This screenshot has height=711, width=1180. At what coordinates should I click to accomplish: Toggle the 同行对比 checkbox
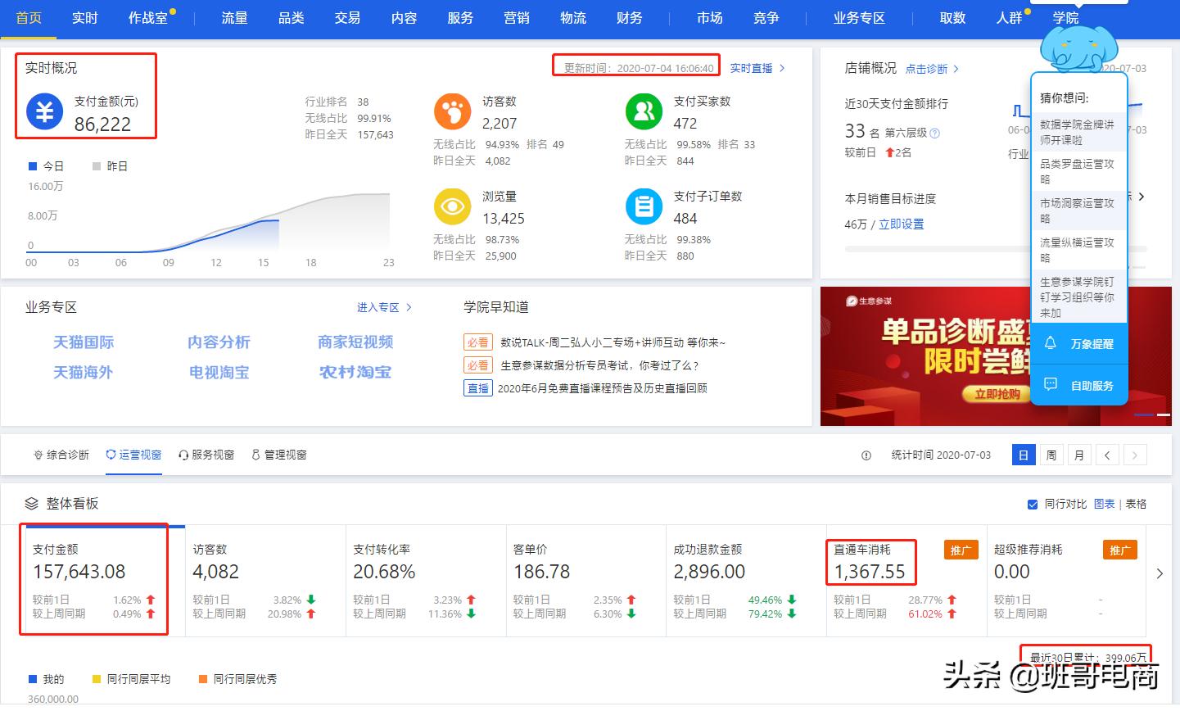[1034, 505]
